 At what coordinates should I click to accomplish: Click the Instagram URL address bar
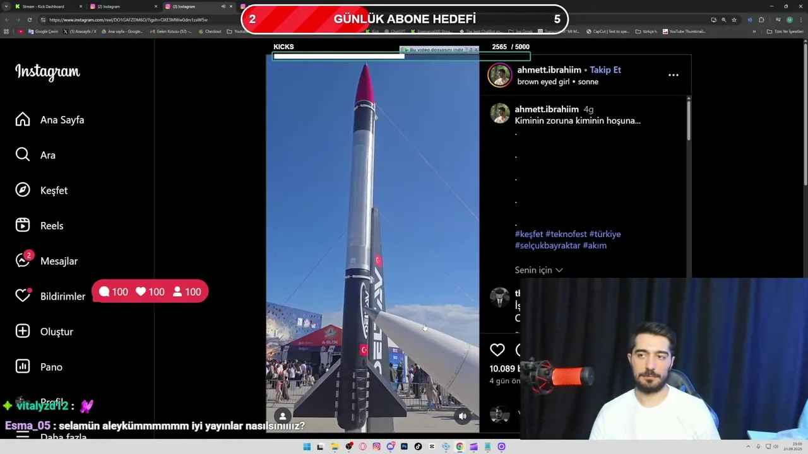pyautogui.click(x=128, y=20)
